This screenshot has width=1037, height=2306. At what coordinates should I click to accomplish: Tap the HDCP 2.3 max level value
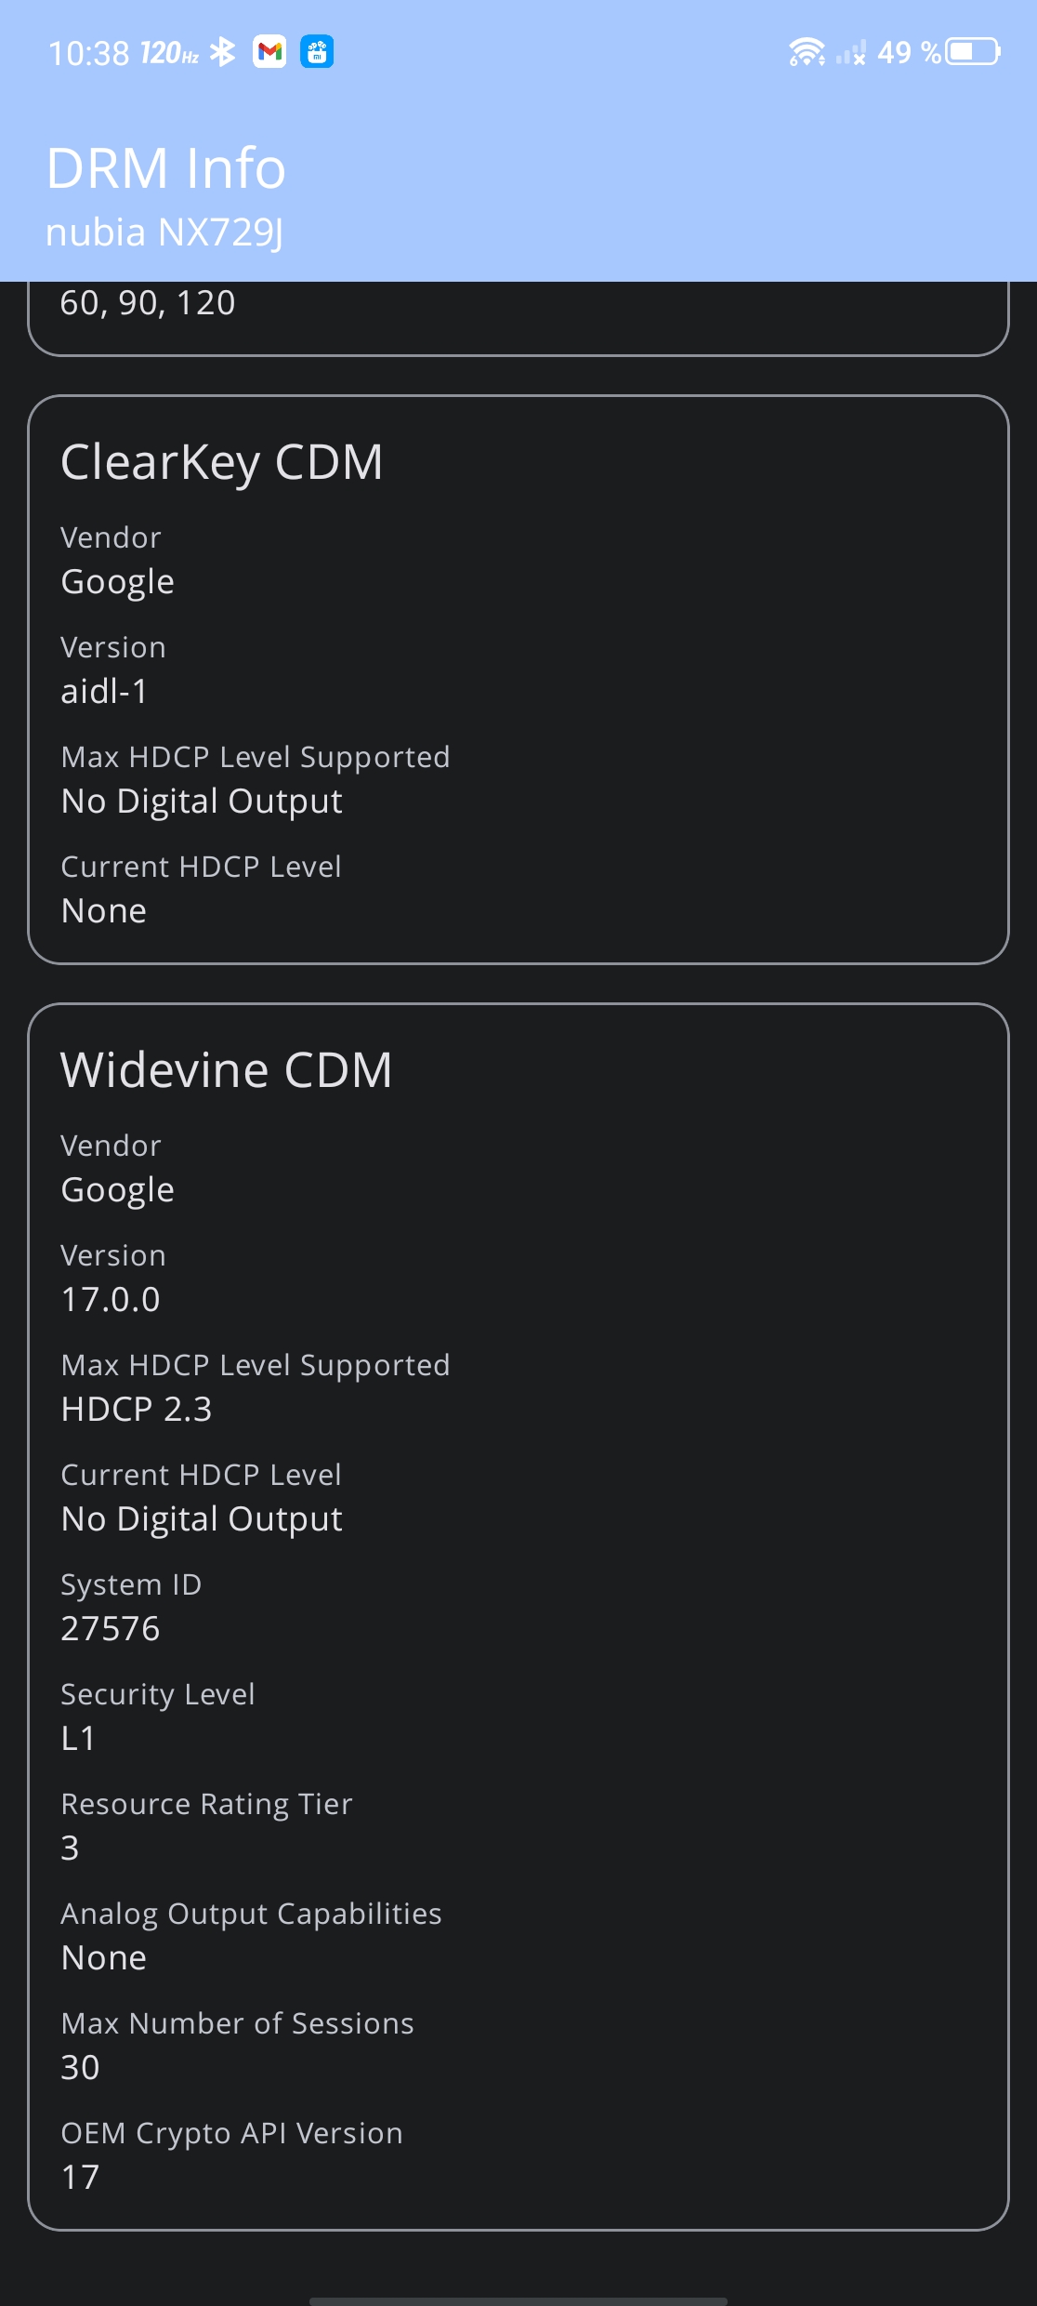(137, 1409)
